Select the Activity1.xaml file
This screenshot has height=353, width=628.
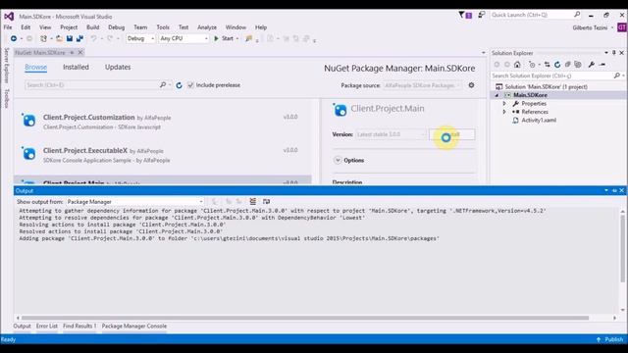pos(539,120)
